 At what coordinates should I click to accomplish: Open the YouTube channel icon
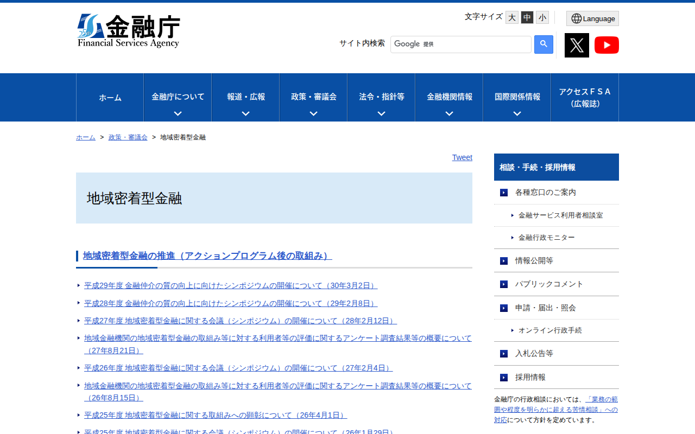coord(606,45)
